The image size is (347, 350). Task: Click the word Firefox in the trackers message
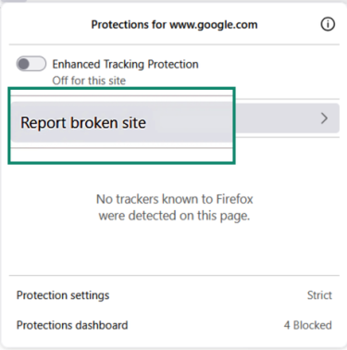pyautogui.click(x=234, y=199)
